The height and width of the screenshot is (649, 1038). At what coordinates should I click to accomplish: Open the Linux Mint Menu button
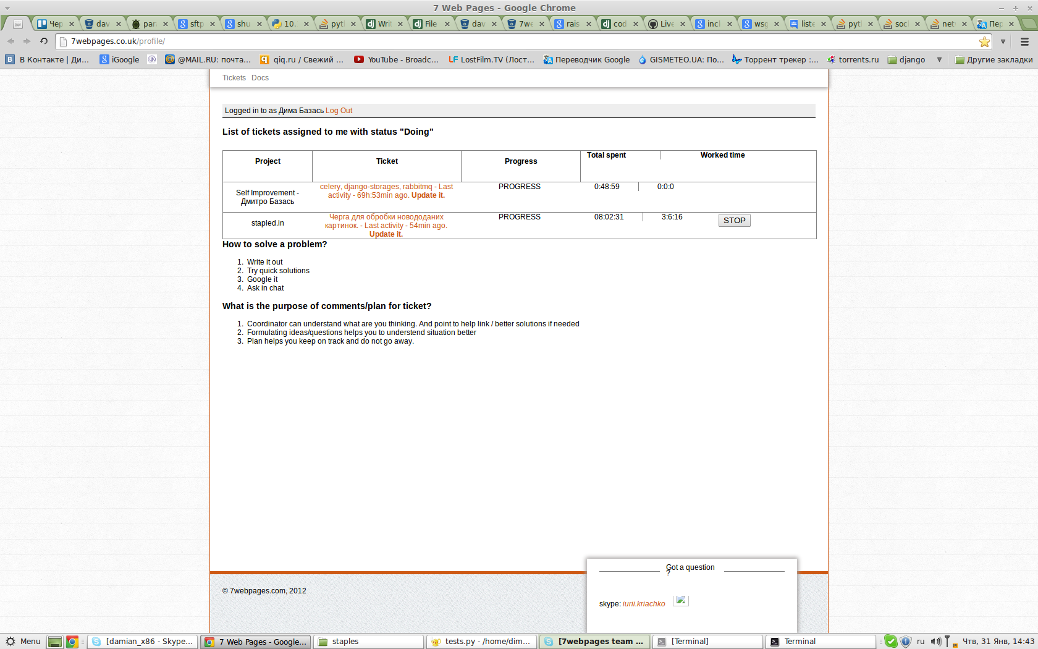[x=23, y=642]
